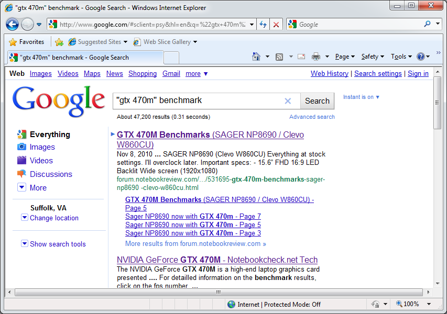The width and height of the screenshot is (447, 314).
Task: Open the Favorites star button
Action: point(27,42)
